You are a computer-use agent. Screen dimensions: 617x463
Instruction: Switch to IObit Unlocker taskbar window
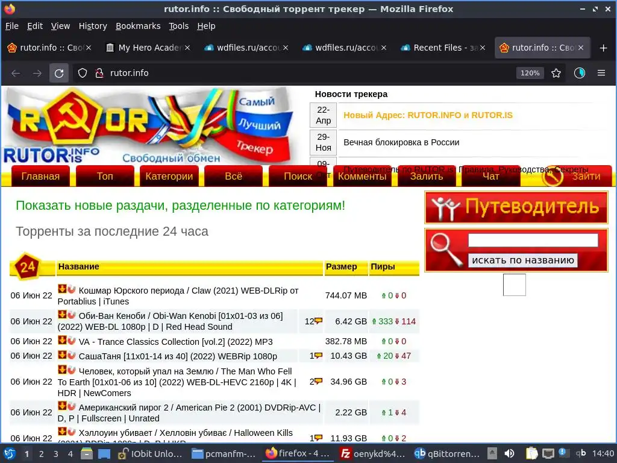pyautogui.click(x=151, y=454)
